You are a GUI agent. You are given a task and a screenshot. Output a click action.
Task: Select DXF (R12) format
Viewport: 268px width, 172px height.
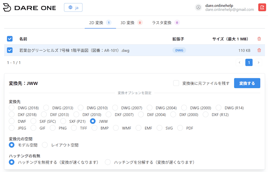pyautogui.click(x=206, y=115)
